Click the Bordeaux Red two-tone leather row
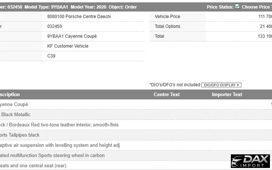The width and height of the screenshot is (272, 170). [59, 125]
